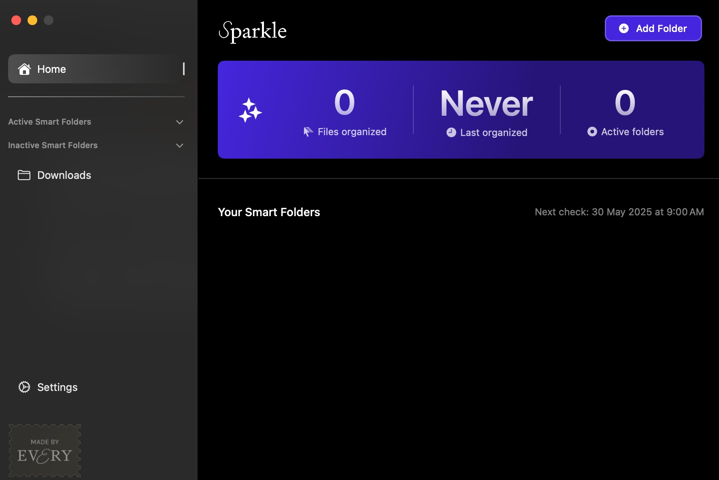Collapse the Inactive Smart Folders section

point(179,145)
